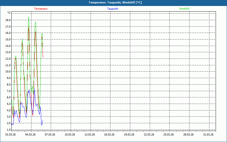Screen dimensions: 227x142
Task: Click the 11,0 y-axis value
Action: 8,65
